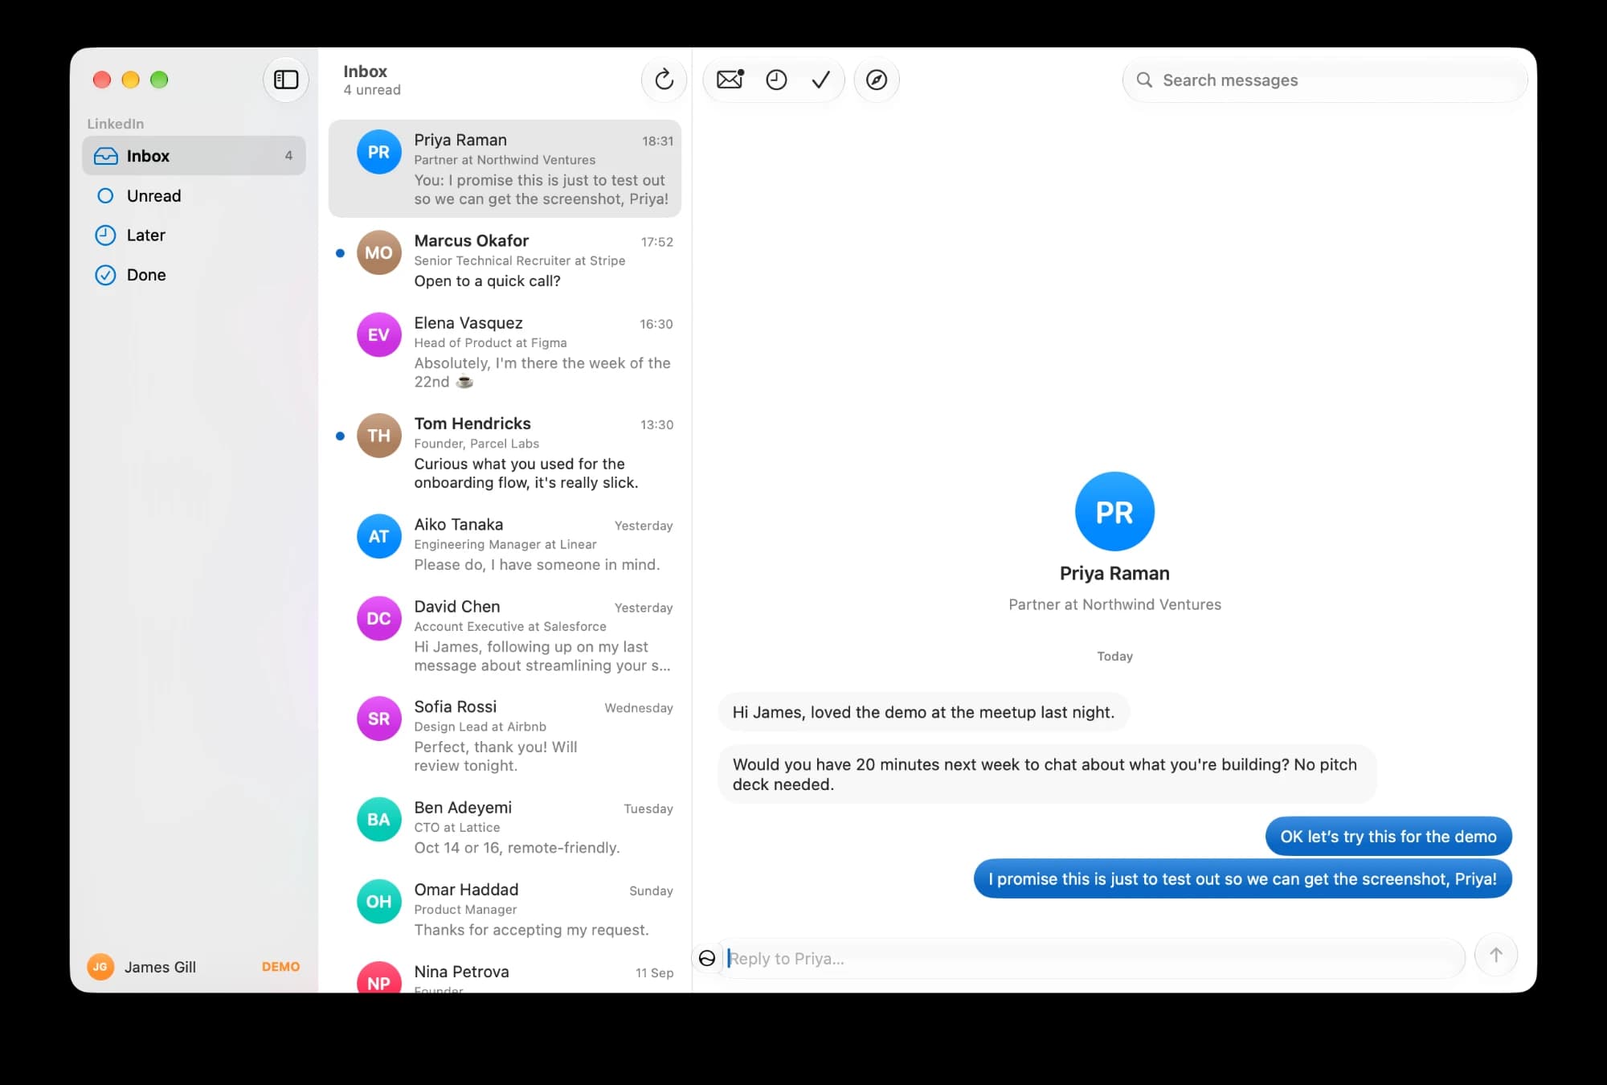1607x1085 pixels.
Task: Open Omar Haddad's conversation
Action: point(505,909)
